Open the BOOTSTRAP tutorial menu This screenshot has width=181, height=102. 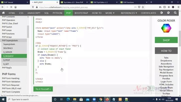pyautogui.click(x=81, y=13)
